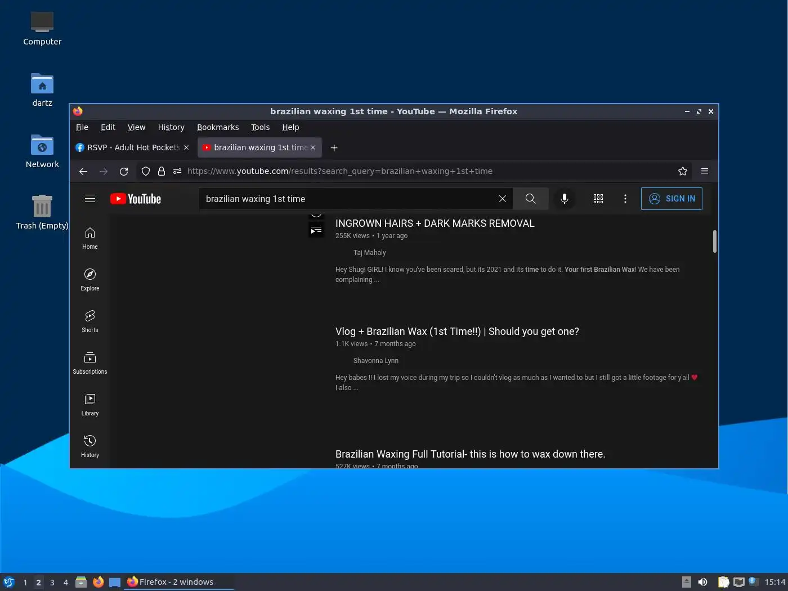Clear the YouTube search box text
The image size is (788, 591).
click(x=503, y=199)
